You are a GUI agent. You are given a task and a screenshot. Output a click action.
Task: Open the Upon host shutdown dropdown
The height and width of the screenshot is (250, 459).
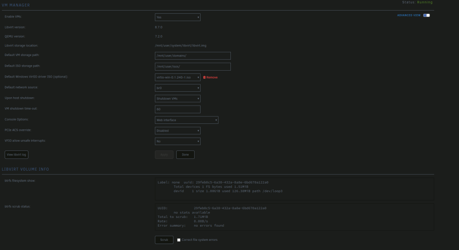177,99
